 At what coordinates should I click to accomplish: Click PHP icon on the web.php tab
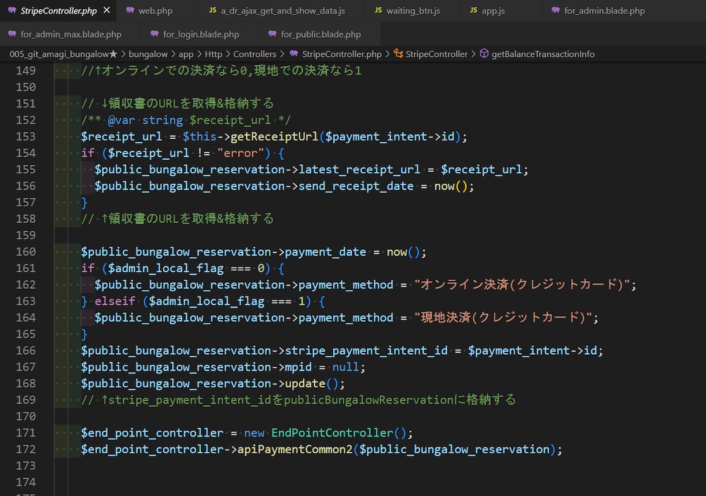tap(130, 10)
